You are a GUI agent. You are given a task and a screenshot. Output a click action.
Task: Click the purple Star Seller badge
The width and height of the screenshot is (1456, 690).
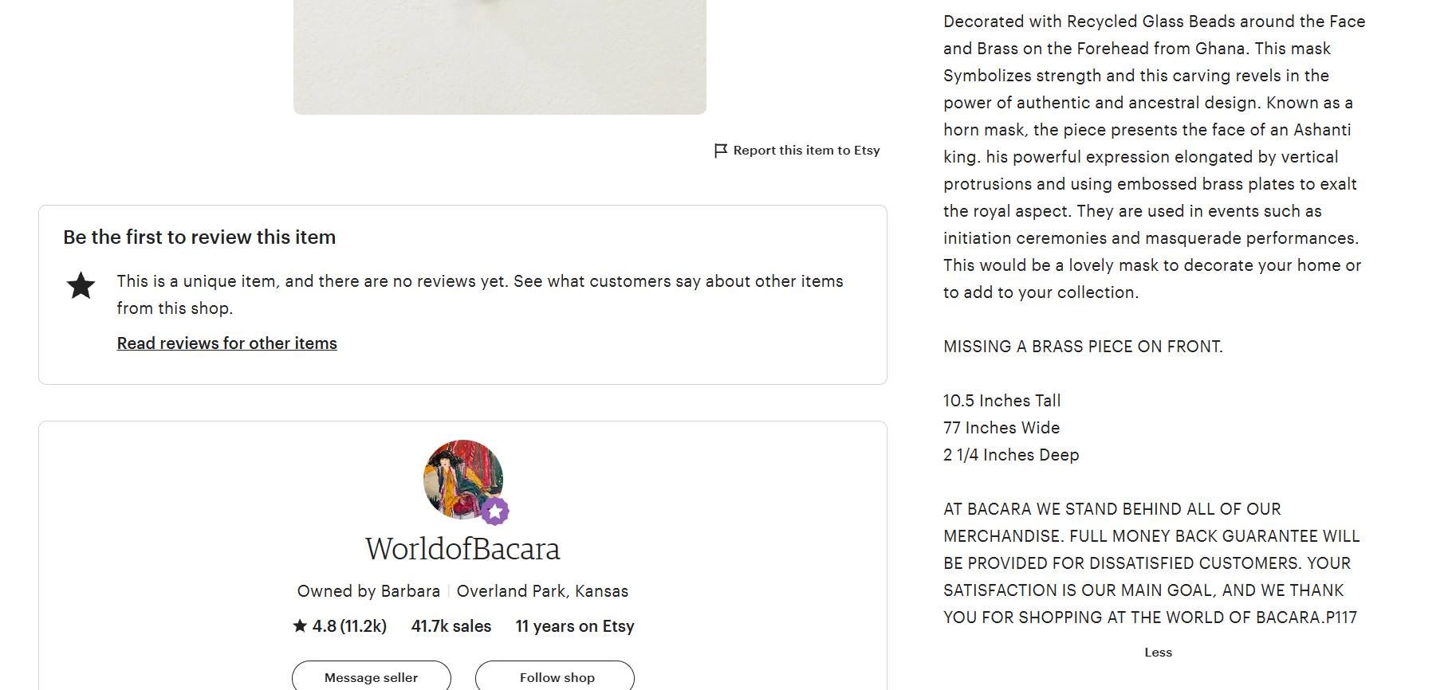click(x=494, y=511)
